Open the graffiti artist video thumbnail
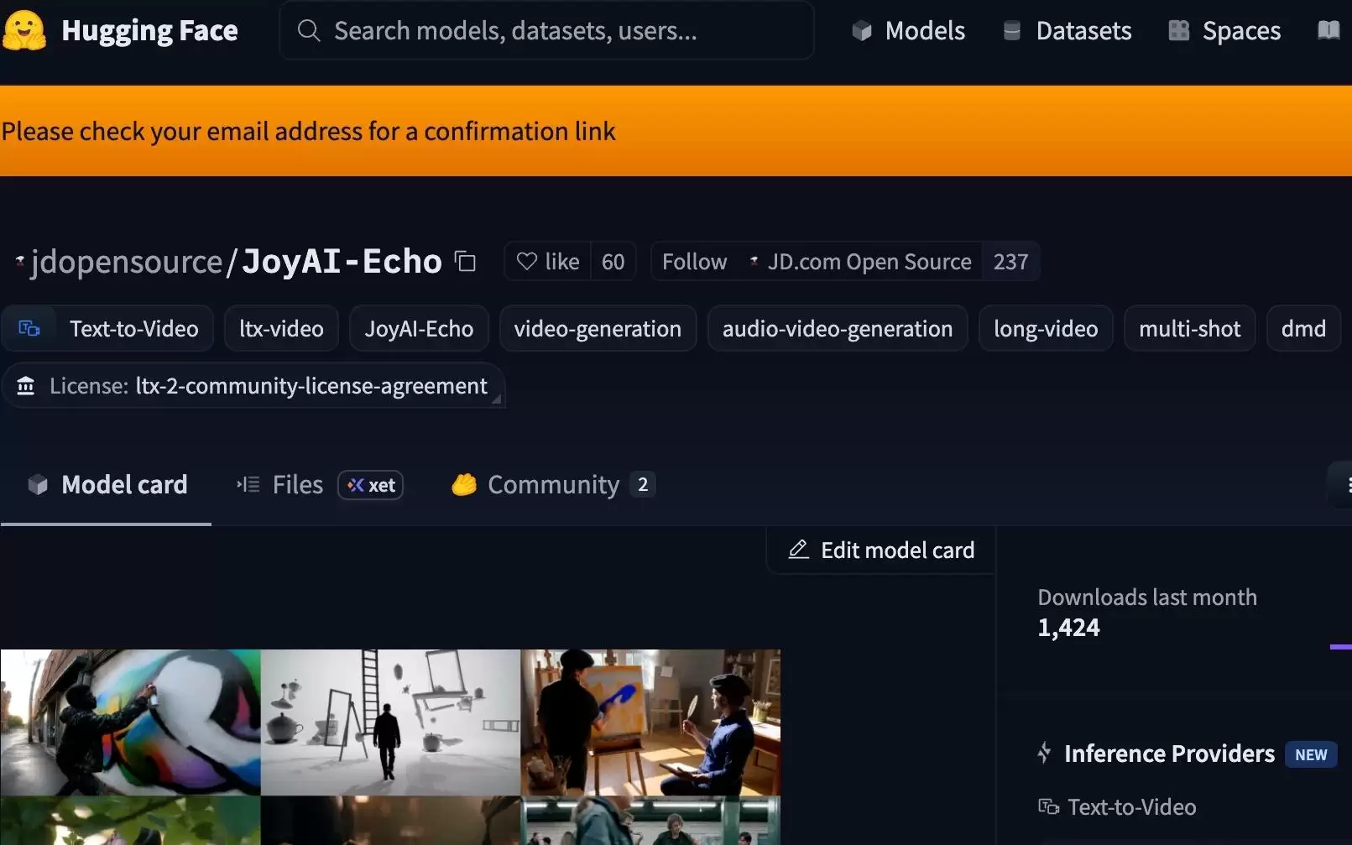 pyautogui.click(x=130, y=722)
